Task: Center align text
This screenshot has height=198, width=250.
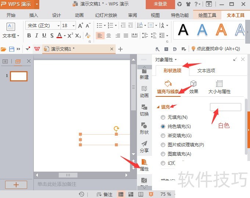Action: click(109, 35)
